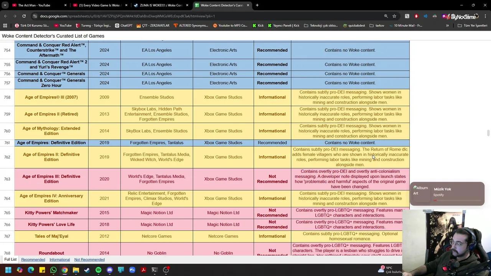Open File Explorer from the taskbar
Screen dimensions: 491x276
point(76,270)
